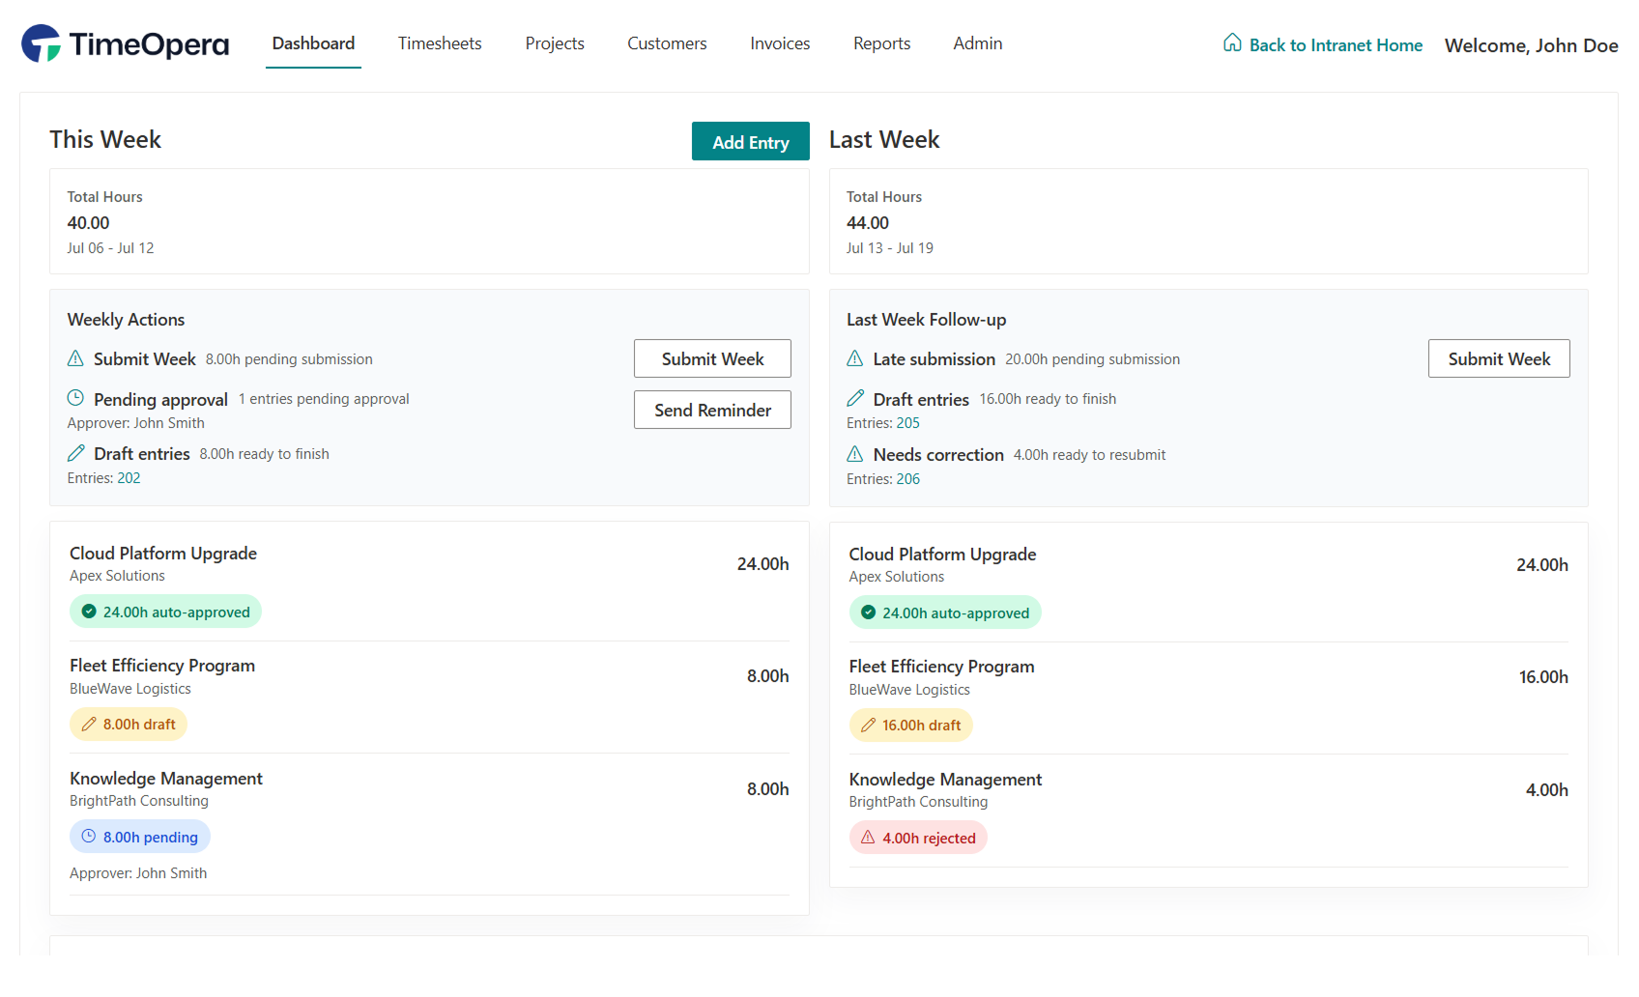Viewport: 1639px width, 997px height.
Task: Click the 8.00h pending badge
Action: coord(140,837)
